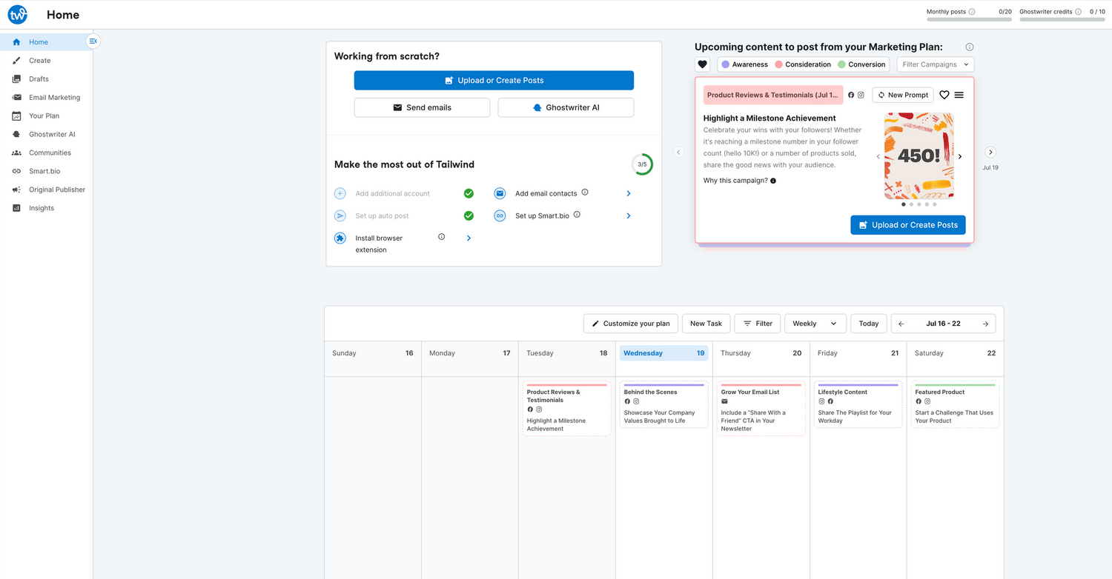This screenshot has width=1112, height=579.
Task: Click New Prompt refresh button
Action: click(x=903, y=95)
